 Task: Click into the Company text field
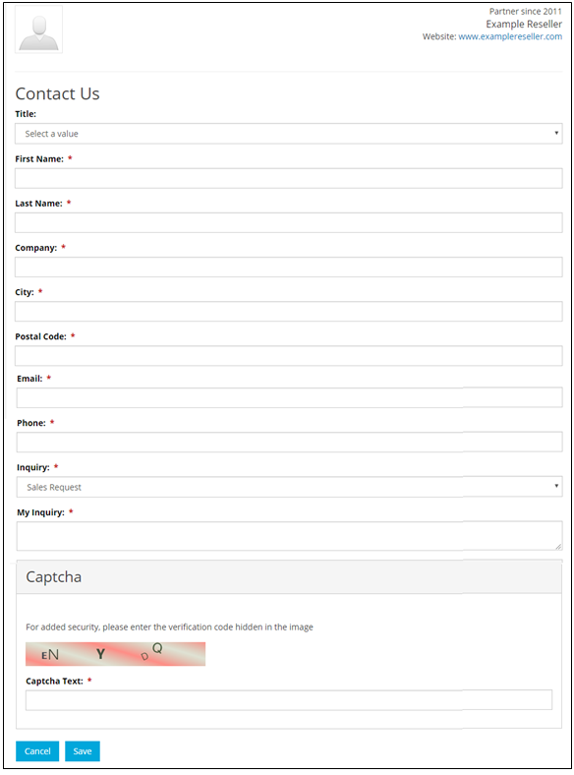pyautogui.click(x=289, y=267)
